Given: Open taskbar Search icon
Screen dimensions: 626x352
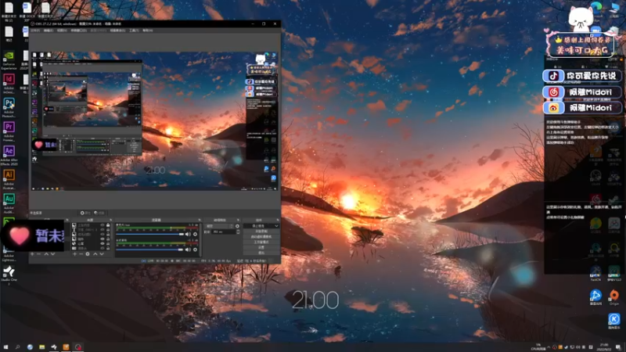Looking at the screenshot, I should click(17, 347).
